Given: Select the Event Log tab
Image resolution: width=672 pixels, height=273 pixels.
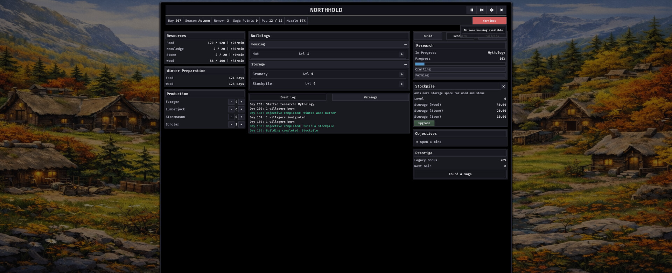Looking at the screenshot, I should point(288,97).
